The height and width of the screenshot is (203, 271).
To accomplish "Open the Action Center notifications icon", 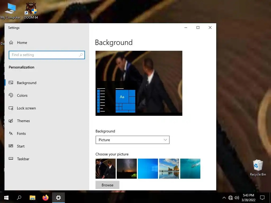I will pyautogui.click(x=262, y=198).
